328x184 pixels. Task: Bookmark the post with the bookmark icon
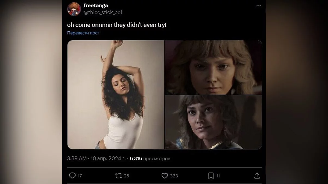[x=211, y=176]
